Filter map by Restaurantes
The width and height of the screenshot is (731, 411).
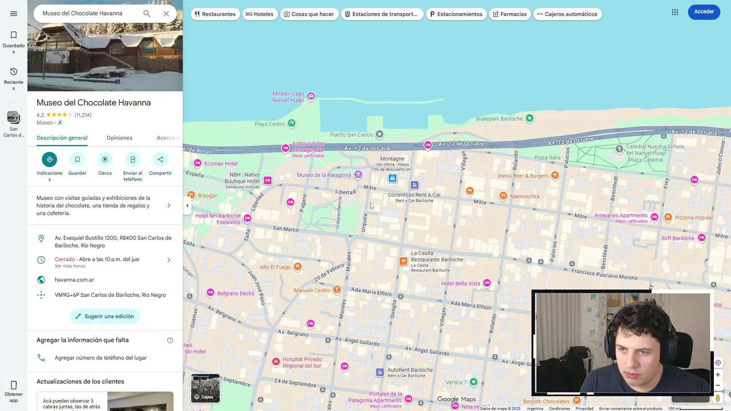click(215, 14)
